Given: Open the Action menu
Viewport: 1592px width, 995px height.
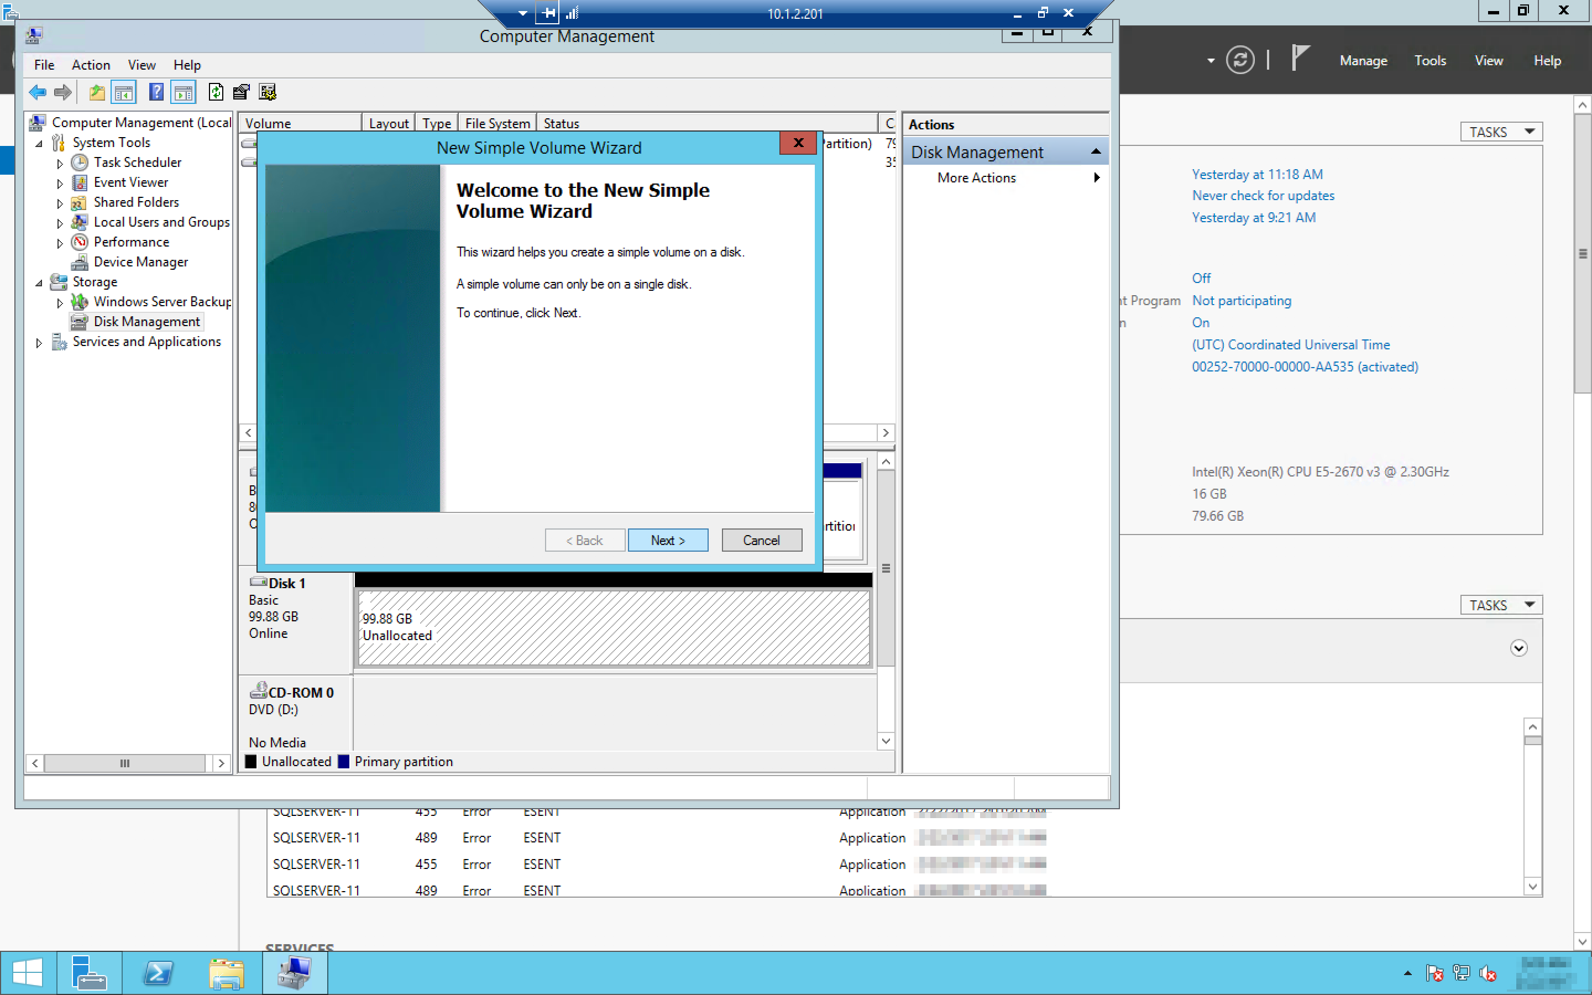Looking at the screenshot, I should pyautogui.click(x=91, y=65).
